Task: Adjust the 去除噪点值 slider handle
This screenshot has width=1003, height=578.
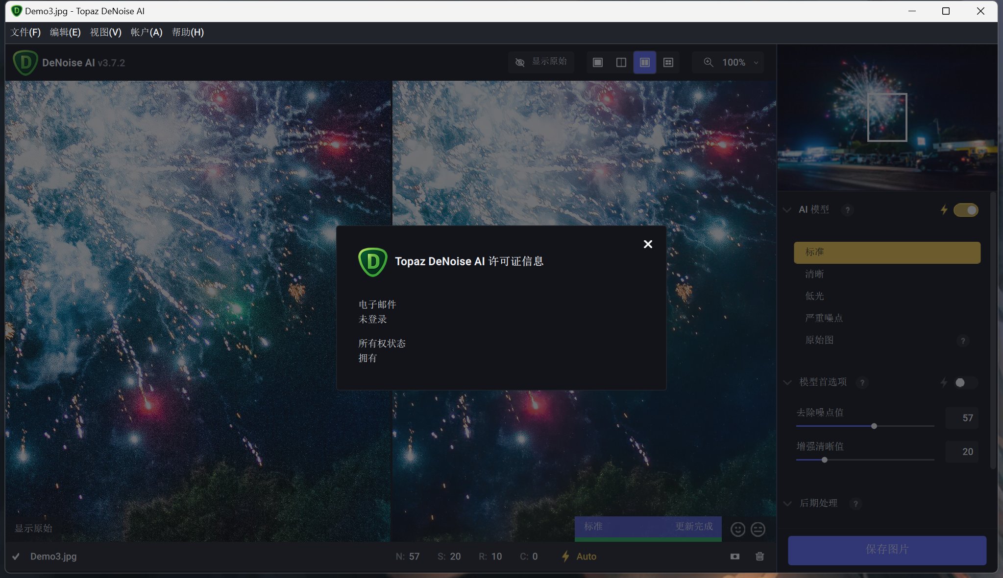Action: coord(874,426)
